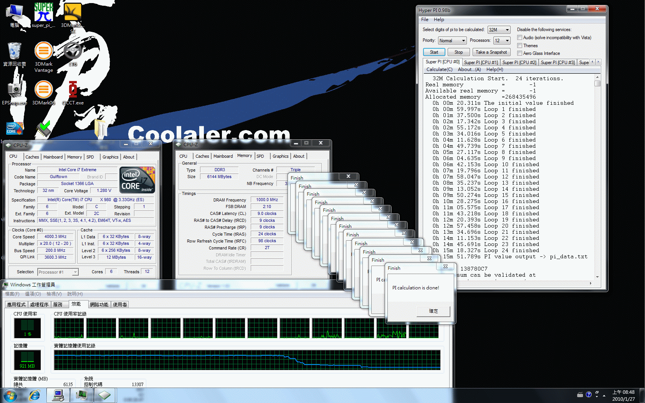Click the Task Manager title bar icon
This screenshot has height=403, width=645.
(6, 284)
